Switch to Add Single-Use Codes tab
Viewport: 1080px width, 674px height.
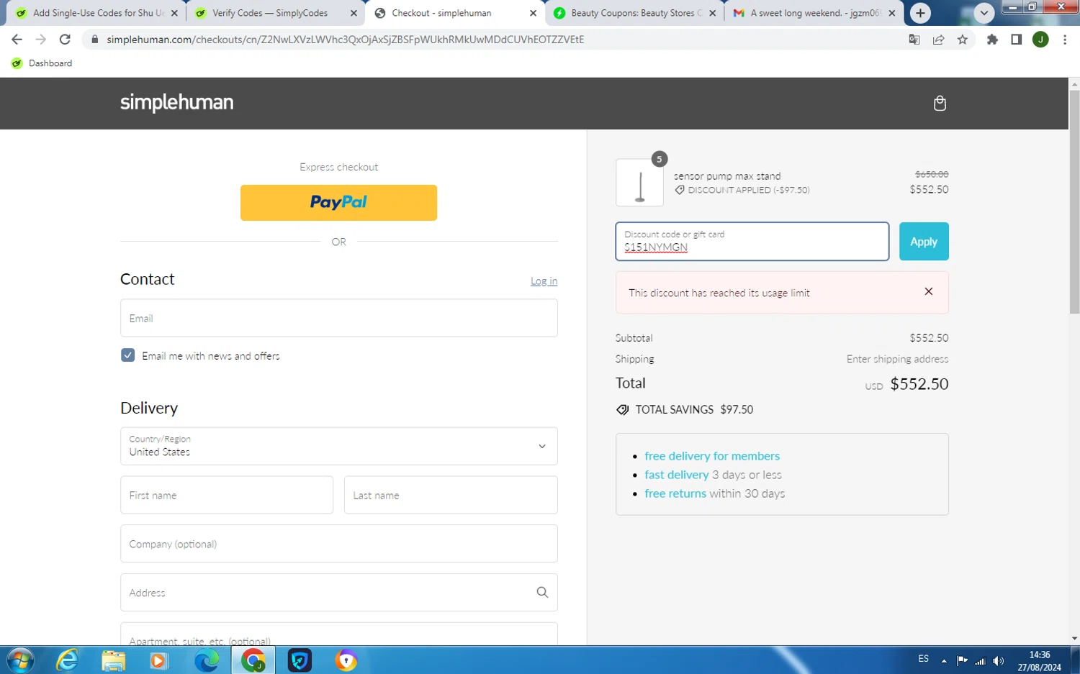[x=96, y=13]
